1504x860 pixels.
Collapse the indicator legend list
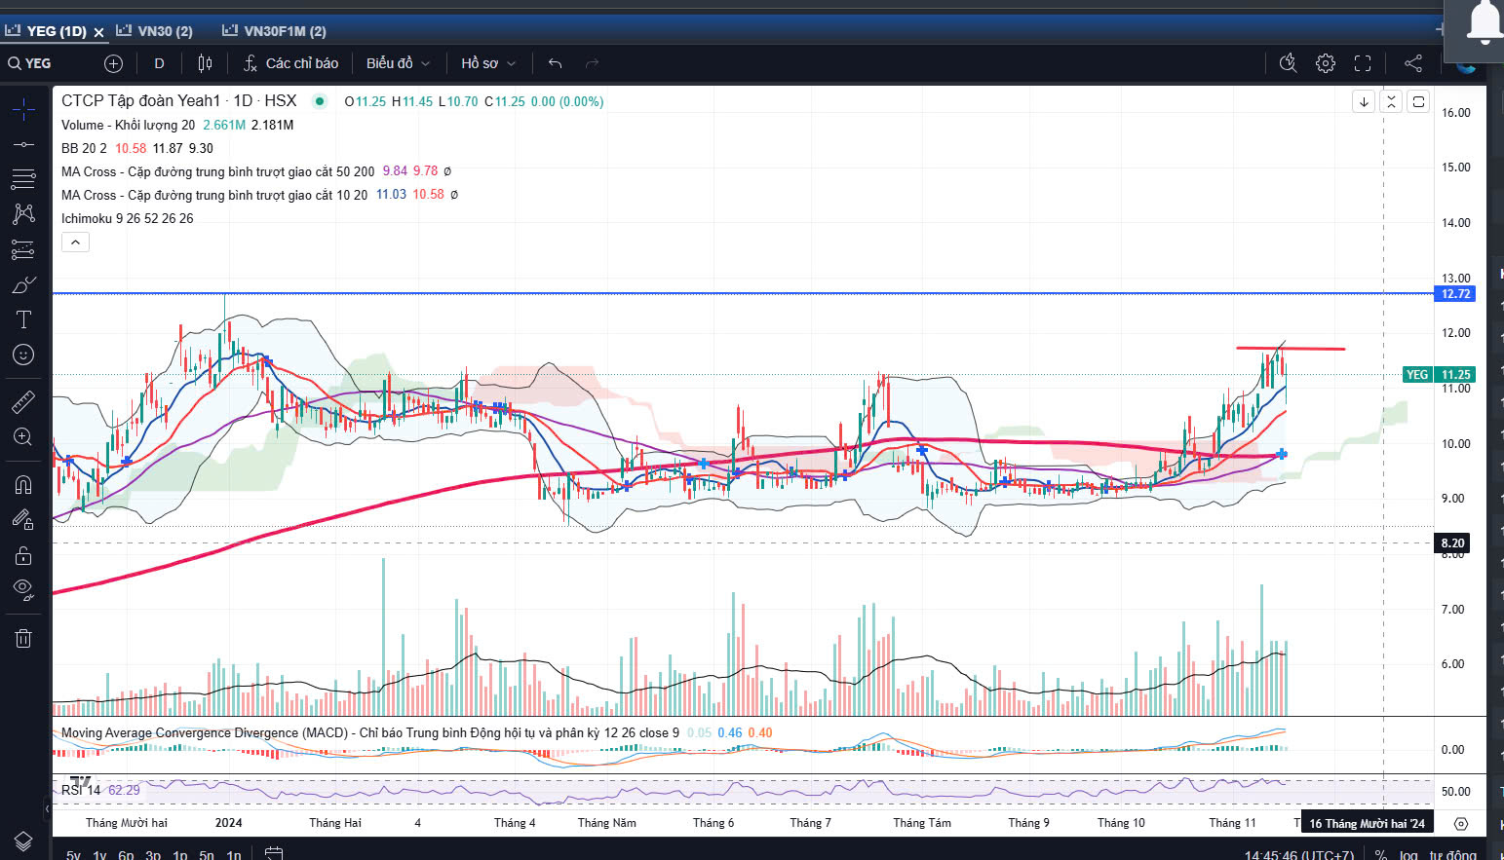pos(75,242)
